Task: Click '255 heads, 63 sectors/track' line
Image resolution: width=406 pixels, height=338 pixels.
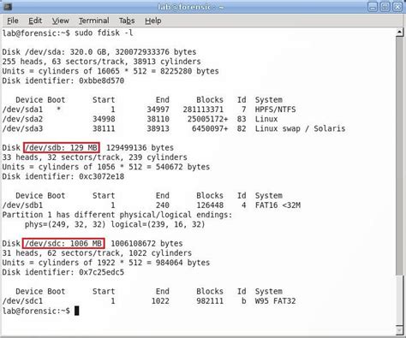Action: [x=101, y=62]
